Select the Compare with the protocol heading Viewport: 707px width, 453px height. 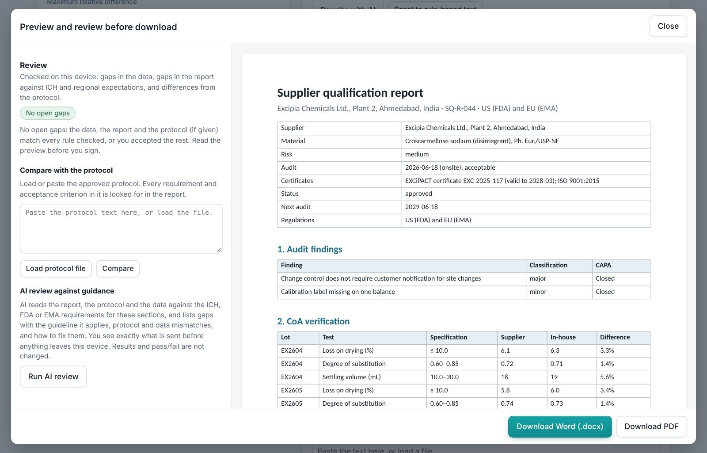[66, 171]
